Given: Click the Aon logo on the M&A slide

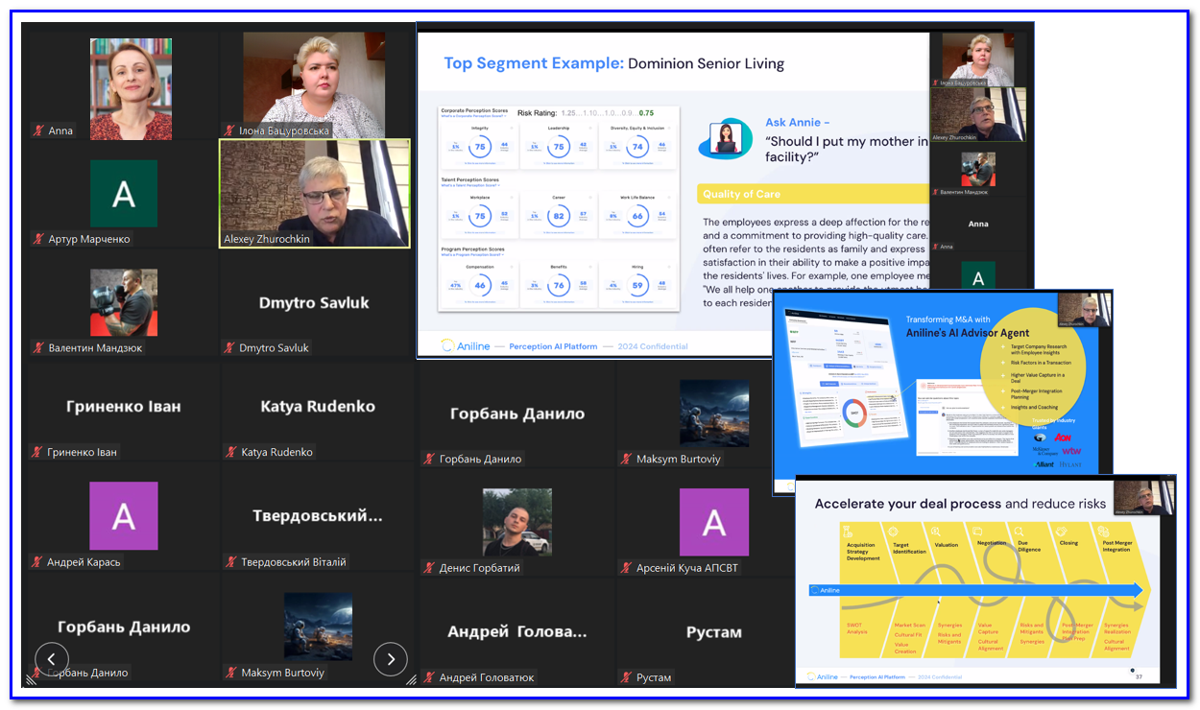Looking at the screenshot, I should [x=1064, y=437].
